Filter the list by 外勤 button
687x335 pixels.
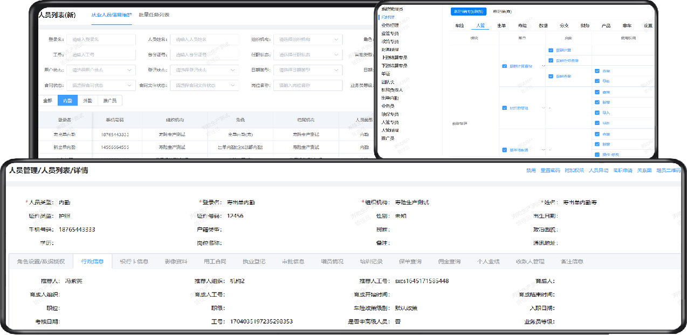87,101
